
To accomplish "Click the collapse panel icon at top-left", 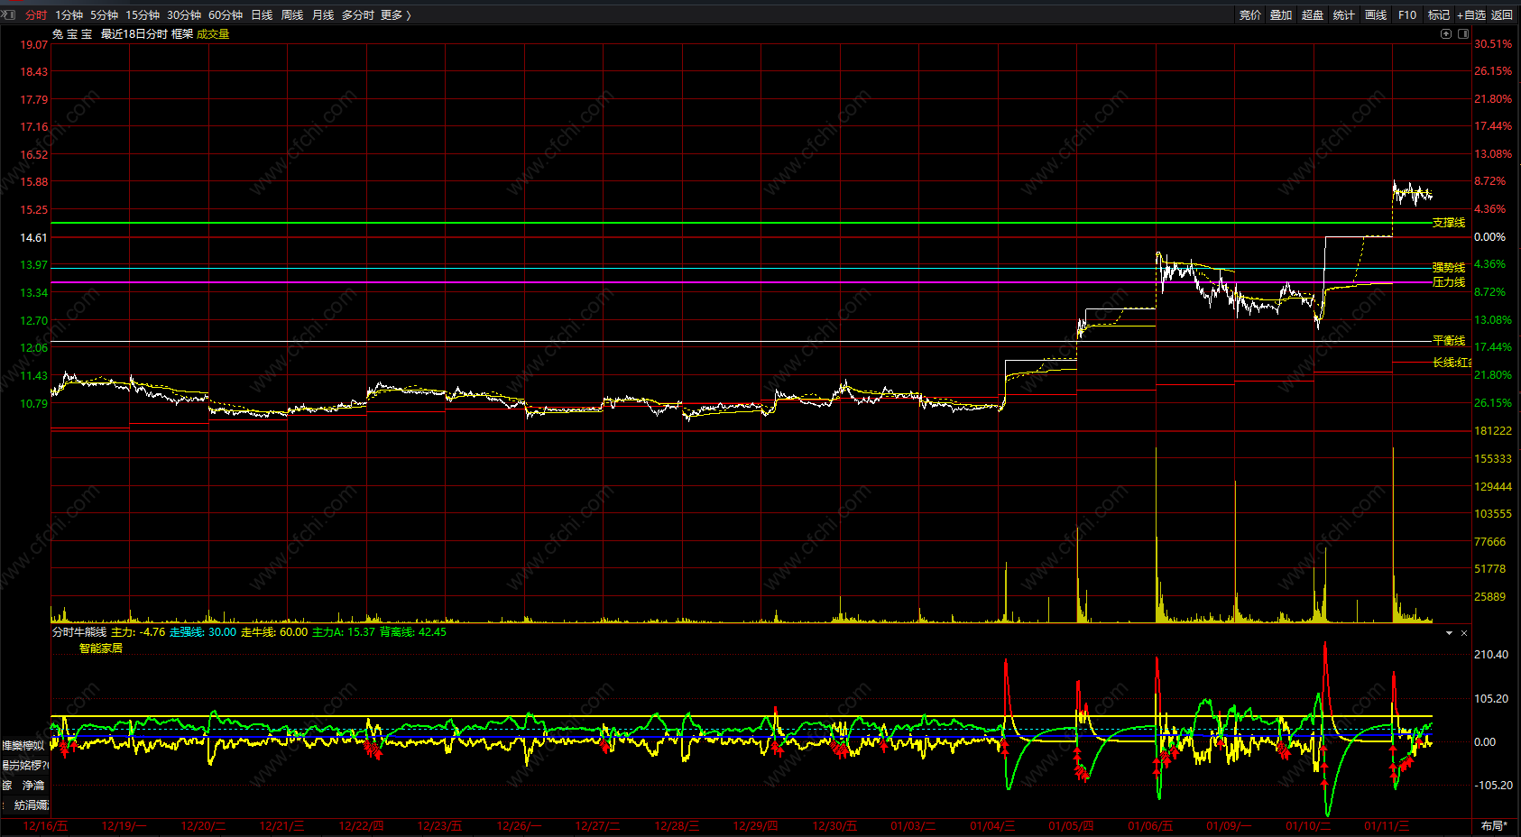I will (x=9, y=14).
